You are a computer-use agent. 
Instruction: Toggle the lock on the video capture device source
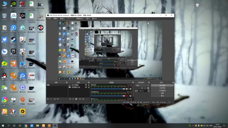(x=89, y=87)
